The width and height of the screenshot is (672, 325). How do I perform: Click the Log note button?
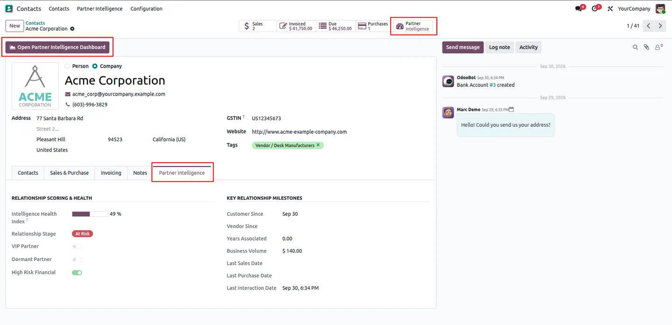pyautogui.click(x=499, y=47)
